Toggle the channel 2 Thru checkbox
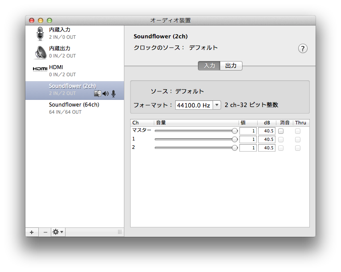Viewport: 341px width, 272px height. click(x=298, y=148)
